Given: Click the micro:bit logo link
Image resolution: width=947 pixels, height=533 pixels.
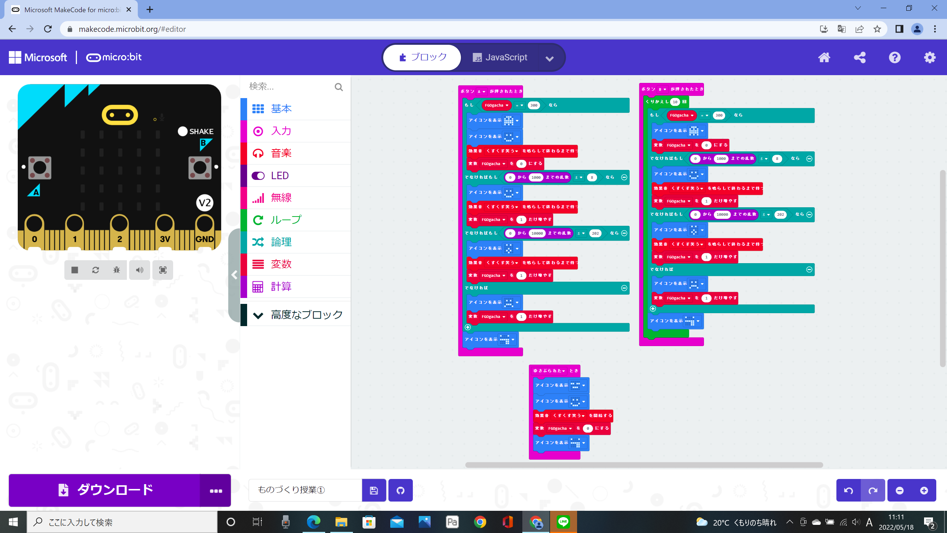Looking at the screenshot, I should pos(114,57).
